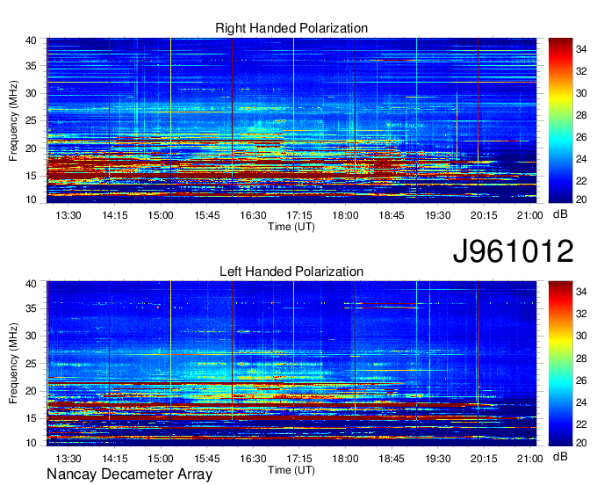Viewport: 597px width, 485px height.
Task: Click "17:15" tick on Right Handed time axis
Action: pos(299,215)
